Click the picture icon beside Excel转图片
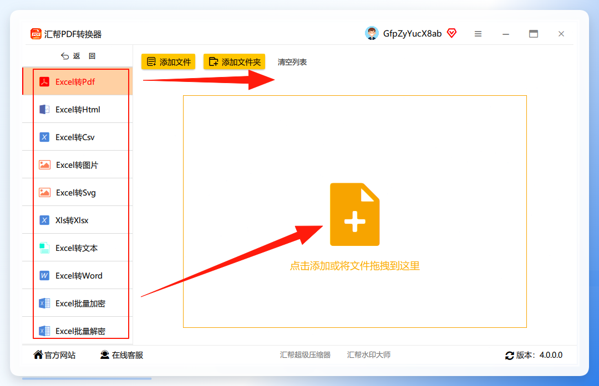This screenshot has width=599, height=386. tap(45, 165)
